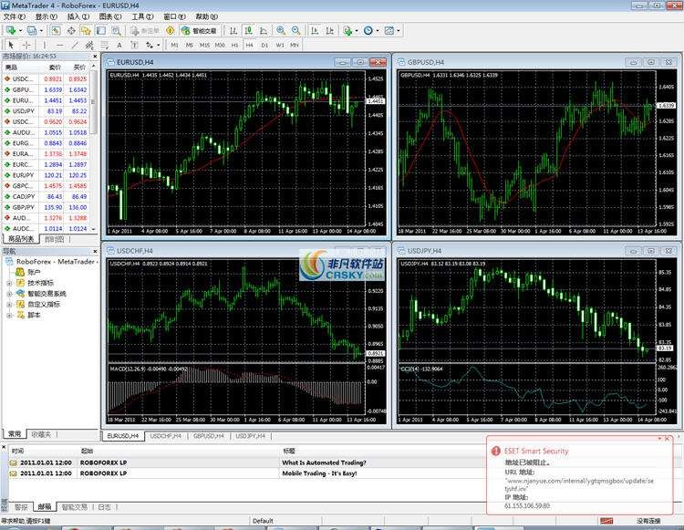
Task: Toggle the Chart Shift icon
Action: coord(330,30)
